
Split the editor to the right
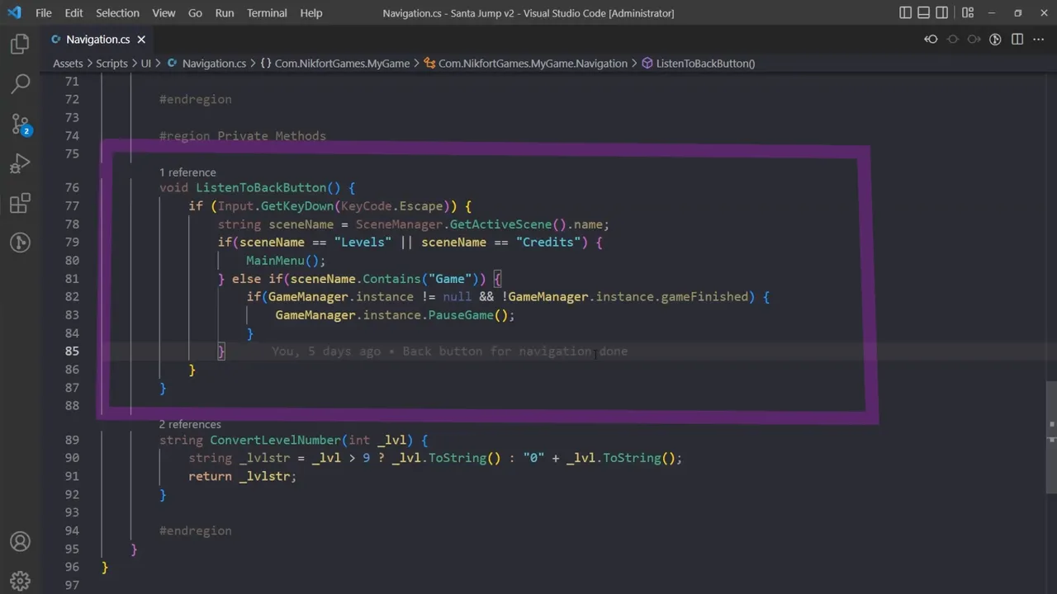(x=1017, y=39)
